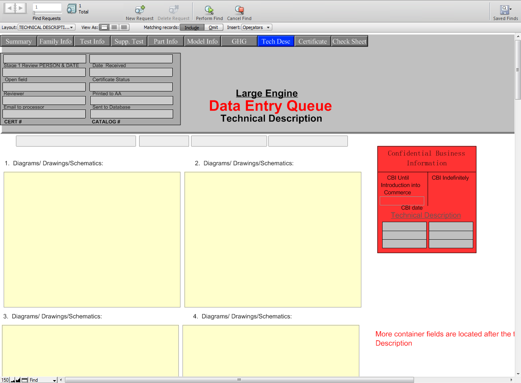521x383 pixels.
Task: Switch View As to table view
Action: (124, 27)
